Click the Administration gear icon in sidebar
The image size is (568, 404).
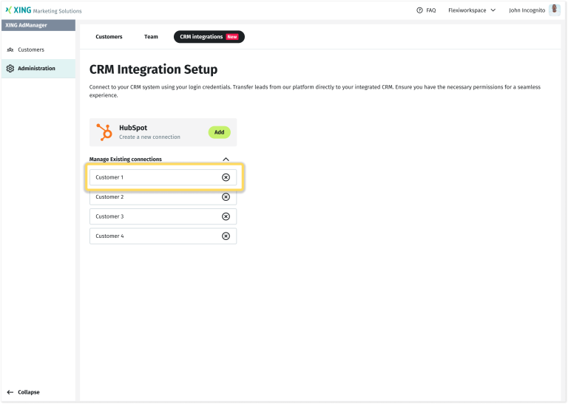pyautogui.click(x=10, y=69)
